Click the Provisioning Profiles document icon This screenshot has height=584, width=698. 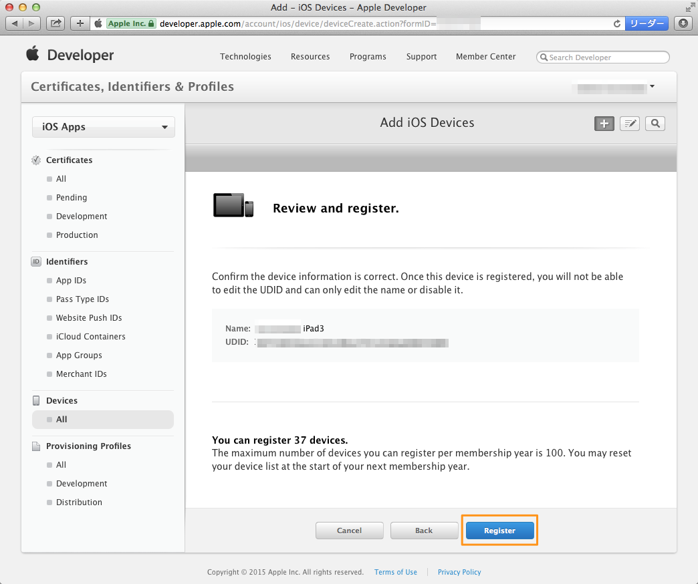coord(35,446)
